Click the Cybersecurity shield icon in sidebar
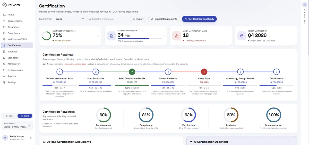Image resolution: width=309 pixels, height=145 pixels. (x=4, y=70)
